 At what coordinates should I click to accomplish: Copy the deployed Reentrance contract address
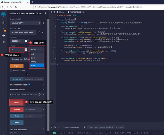40,94
